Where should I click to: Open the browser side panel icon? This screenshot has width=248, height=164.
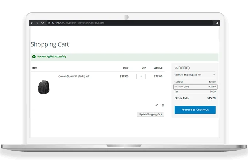(x=217, y=23)
